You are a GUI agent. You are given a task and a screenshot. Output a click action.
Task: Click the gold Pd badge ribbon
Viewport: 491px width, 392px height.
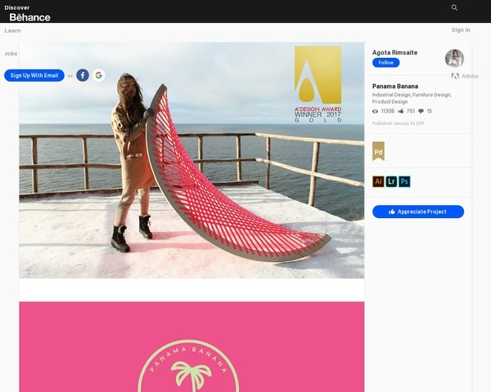click(x=378, y=151)
